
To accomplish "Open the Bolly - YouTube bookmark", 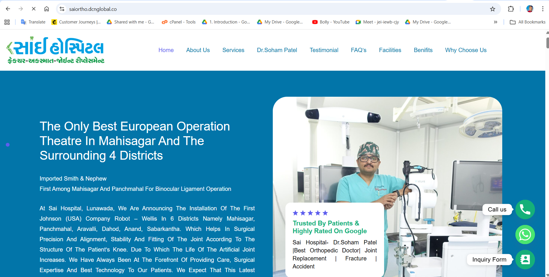I will point(331,22).
